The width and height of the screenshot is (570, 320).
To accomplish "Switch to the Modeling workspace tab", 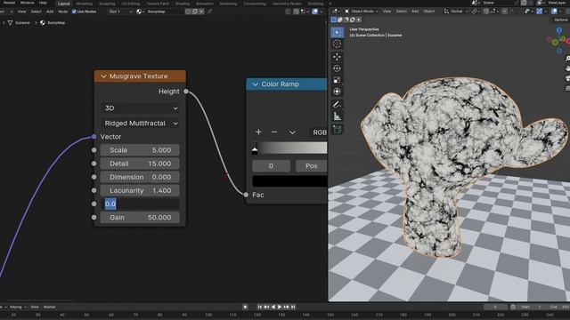I will [x=85, y=4].
